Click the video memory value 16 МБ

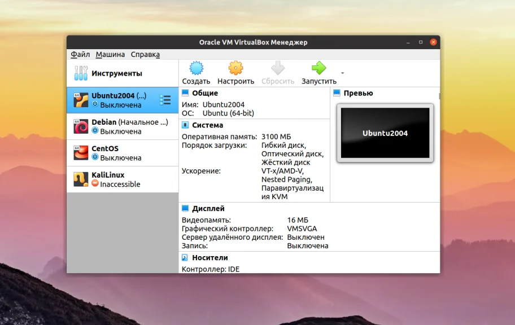pos(298,220)
